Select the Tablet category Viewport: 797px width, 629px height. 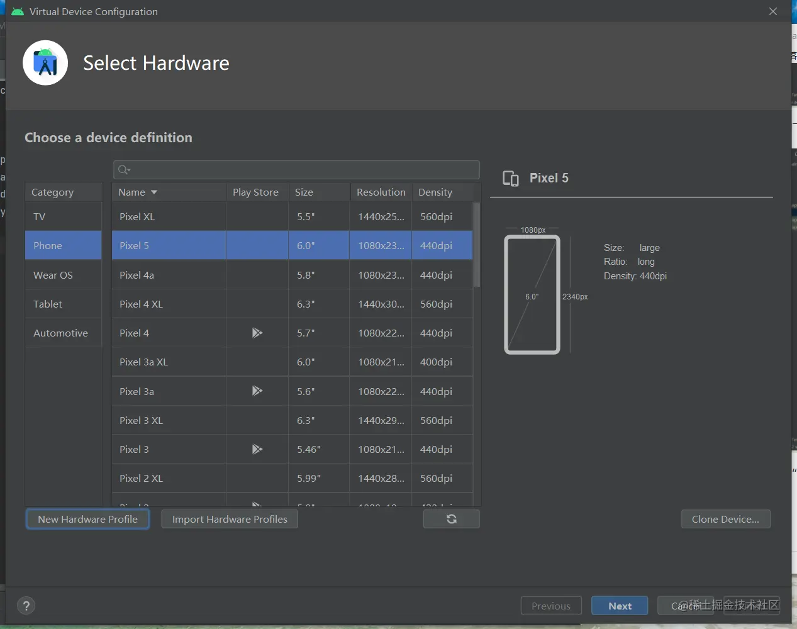[x=64, y=304]
